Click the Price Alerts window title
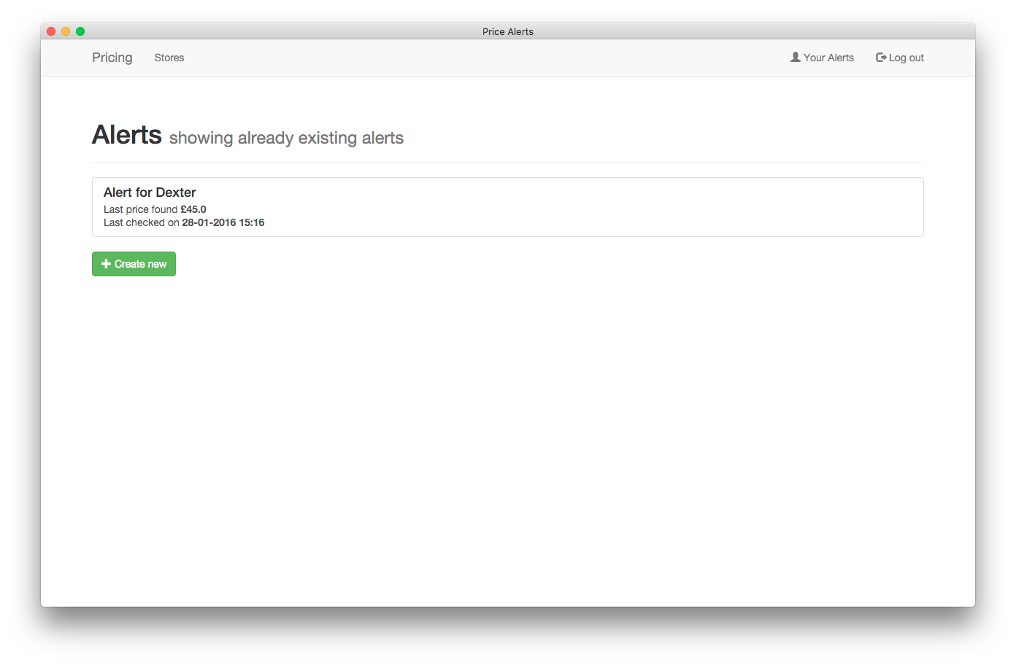1016x665 pixels. [508, 31]
